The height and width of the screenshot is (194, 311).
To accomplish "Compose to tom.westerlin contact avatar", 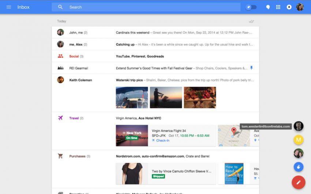I will [299, 126].
